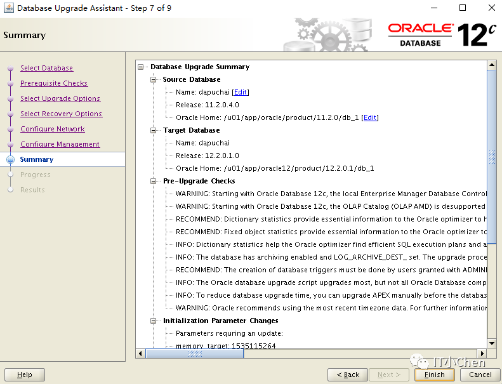Click the vertical scrollbar thumb

click(492, 157)
